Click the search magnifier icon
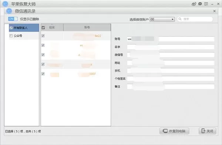The width and height of the screenshot is (222, 145). tap(180, 19)
